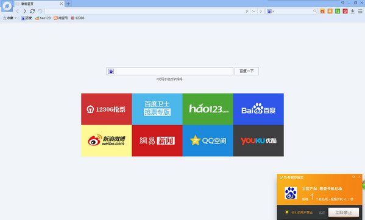This screenshot has width=365, height=220.
Task: Click the orange yuan extension icon
Action: (x=330, y=11)
